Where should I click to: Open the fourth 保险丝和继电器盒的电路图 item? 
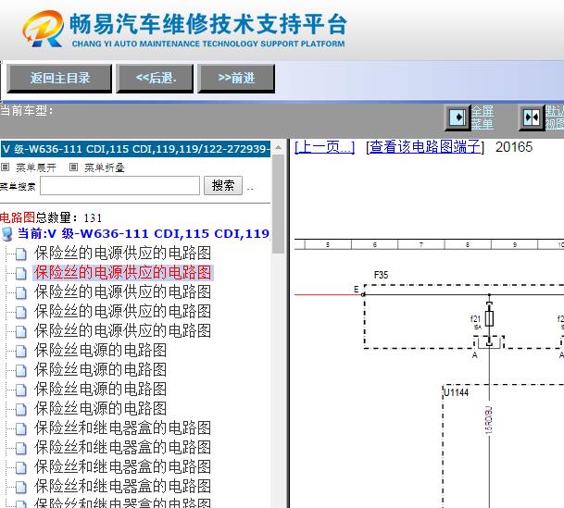click(x=122, y=486)
